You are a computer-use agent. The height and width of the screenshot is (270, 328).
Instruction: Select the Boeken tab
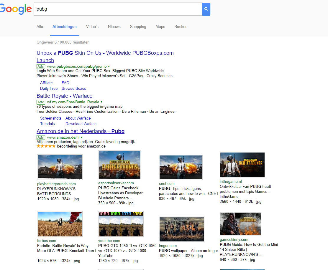(x=181, y=27)
